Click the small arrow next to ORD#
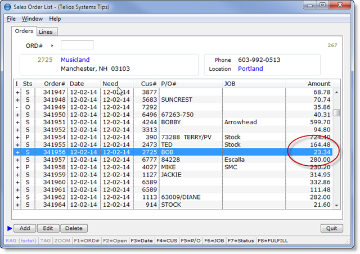Viewport: 360px width, 254px height. click(x=52, y=46)
